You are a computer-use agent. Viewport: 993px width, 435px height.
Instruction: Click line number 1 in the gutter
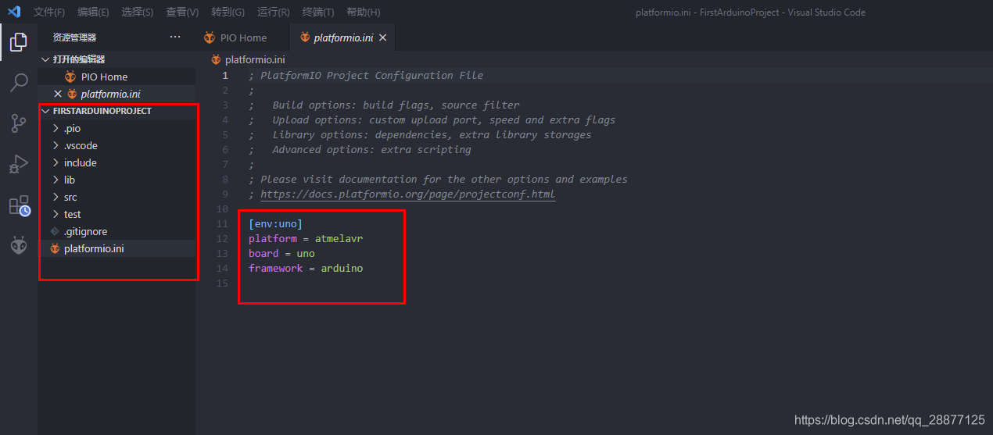[225, 76]
